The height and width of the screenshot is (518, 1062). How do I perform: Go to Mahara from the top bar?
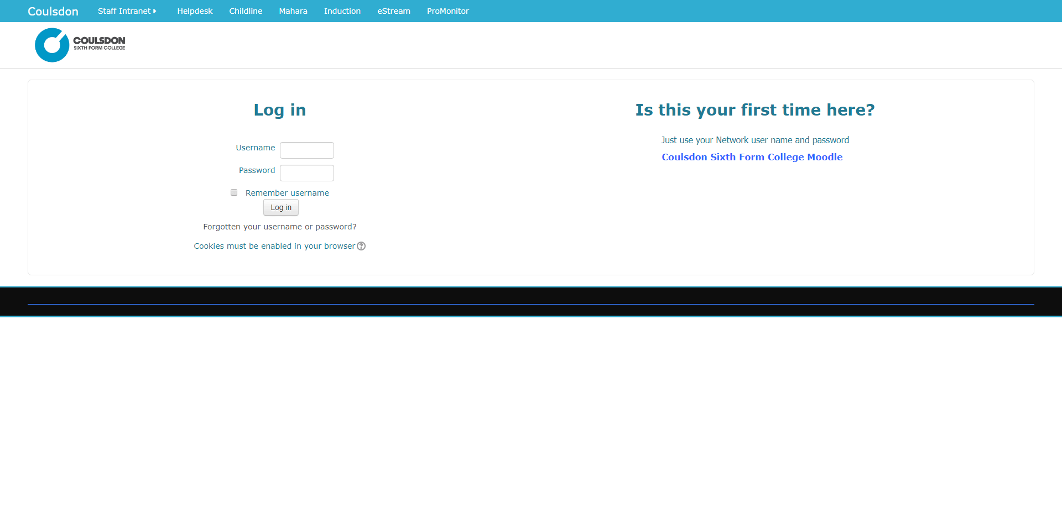[x=293, y=11]
